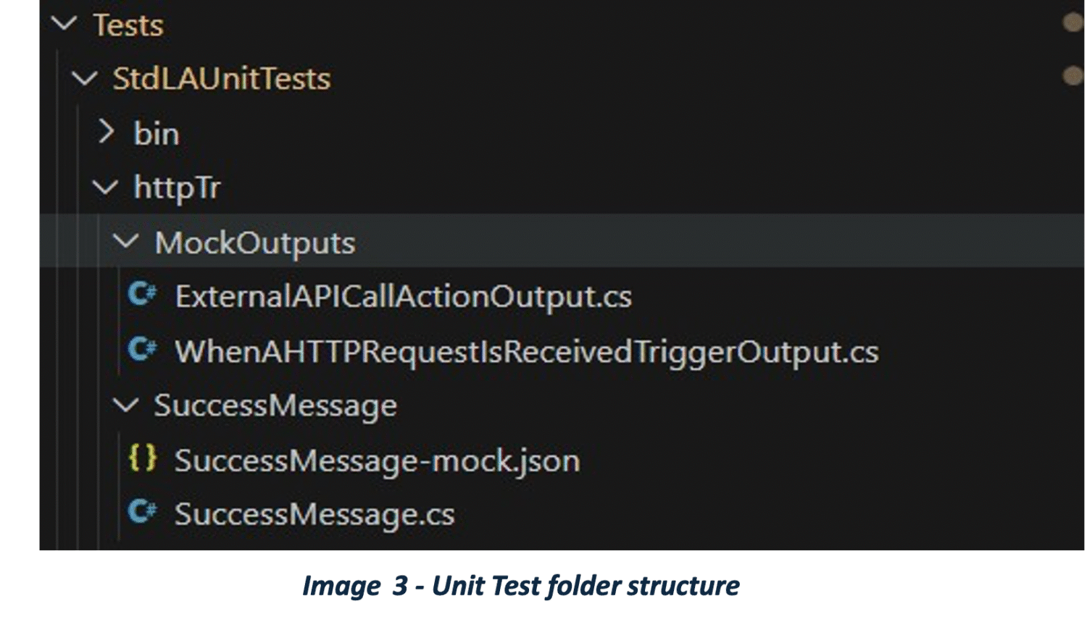Click the modified dot badge on Tests row

(x=1073, y=22)
